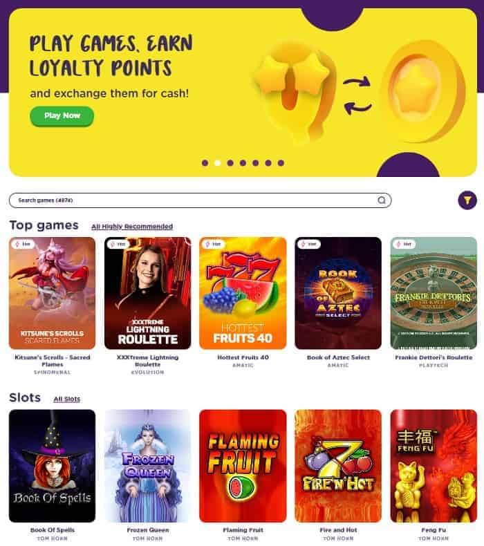484x546 pixels.
Task: Click Hot badge on Frankie Dettori's Roulette
Action: tap(404, 244)
